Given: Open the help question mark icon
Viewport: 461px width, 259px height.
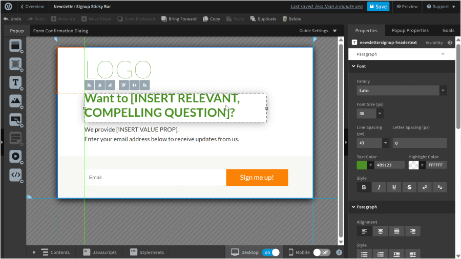Looking at the screenshot, I should pyautogui.click(x=339, y=252).
